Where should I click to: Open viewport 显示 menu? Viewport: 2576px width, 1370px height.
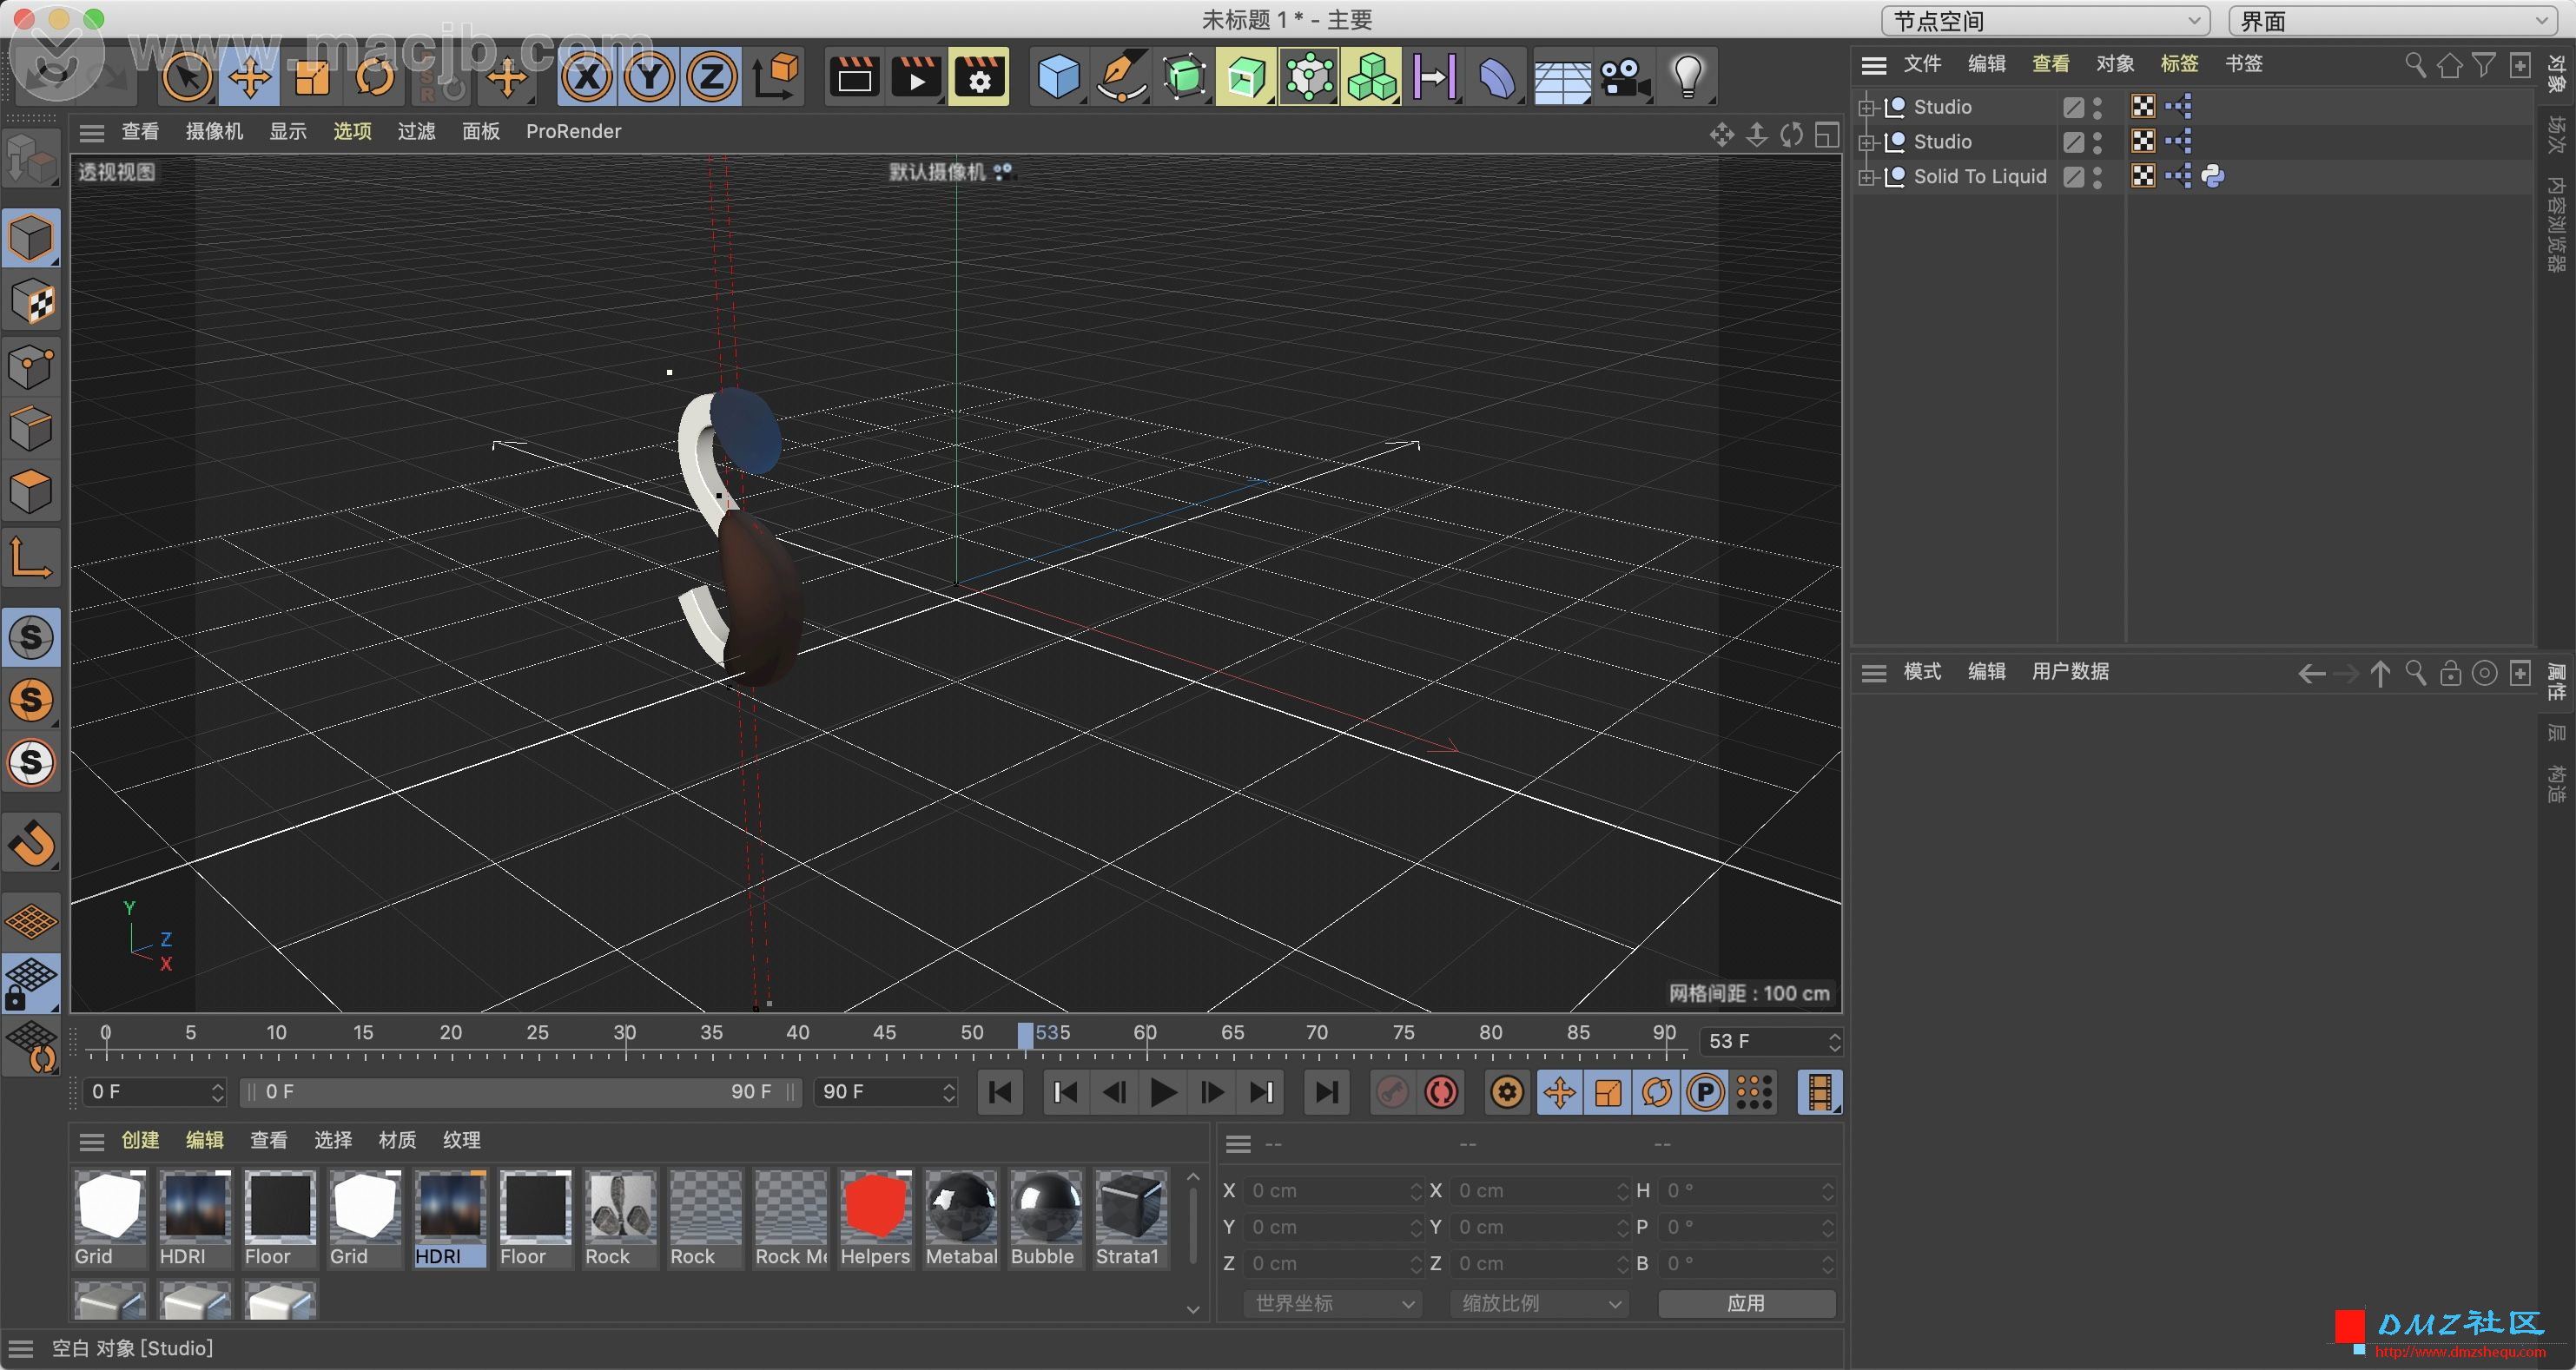[x=288, y=132]
